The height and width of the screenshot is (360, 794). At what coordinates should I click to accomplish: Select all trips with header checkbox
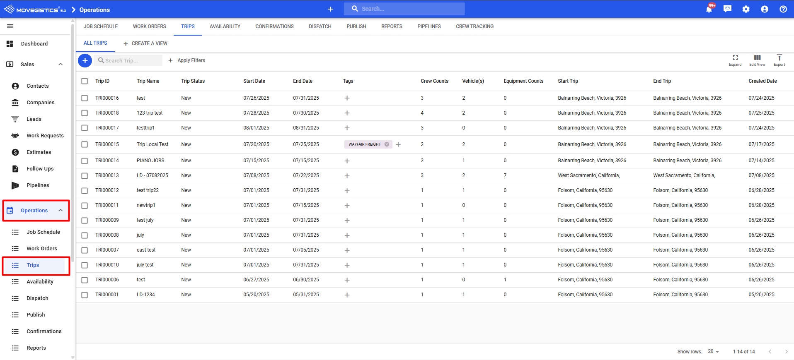point(85,81)
